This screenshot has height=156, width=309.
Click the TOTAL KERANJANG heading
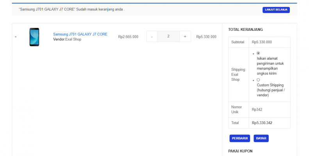pos(245,29)
